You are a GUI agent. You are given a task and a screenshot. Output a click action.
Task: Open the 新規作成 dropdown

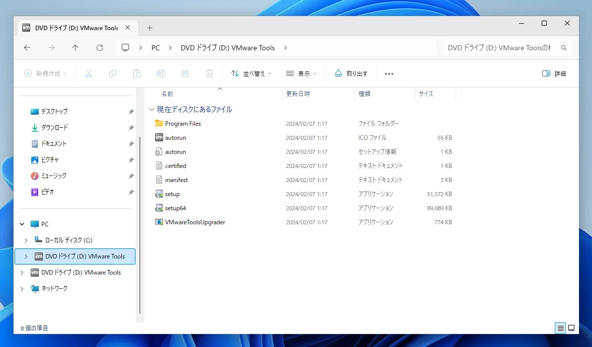click(45, 73)
